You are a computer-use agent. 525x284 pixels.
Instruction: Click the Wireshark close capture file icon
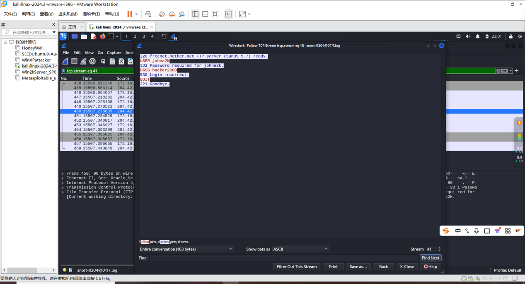pyautogui.click(x=121, y=61)
